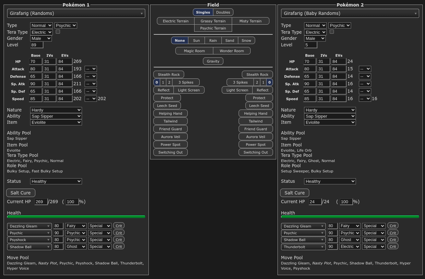Toggle right side Stealth Rock
The image size is (425, 279).
tap(257, 75)
